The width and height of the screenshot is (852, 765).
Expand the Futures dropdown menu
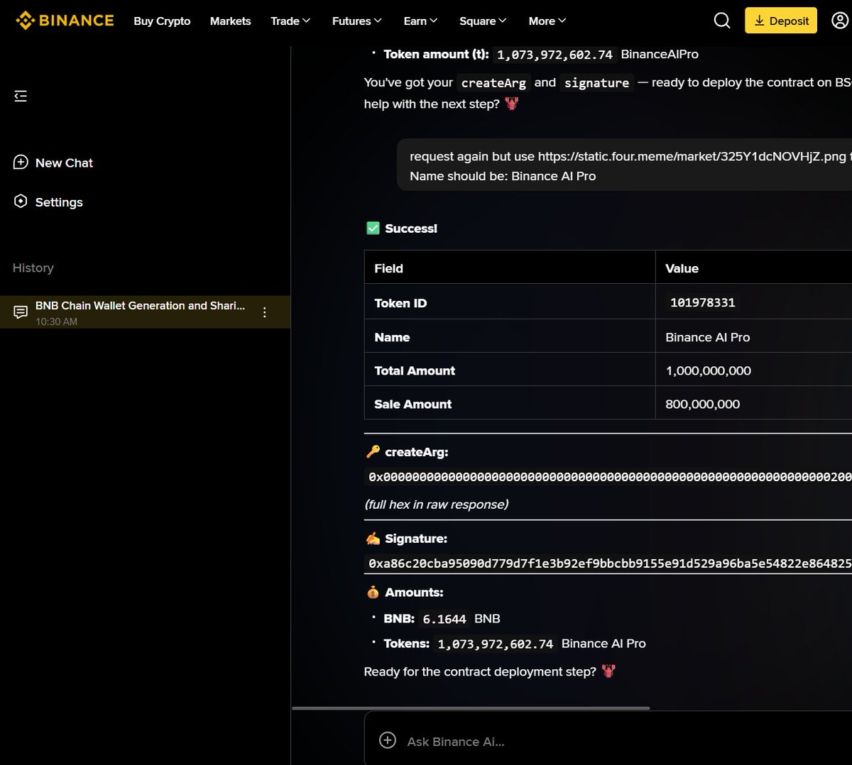(x=357, y=21)
